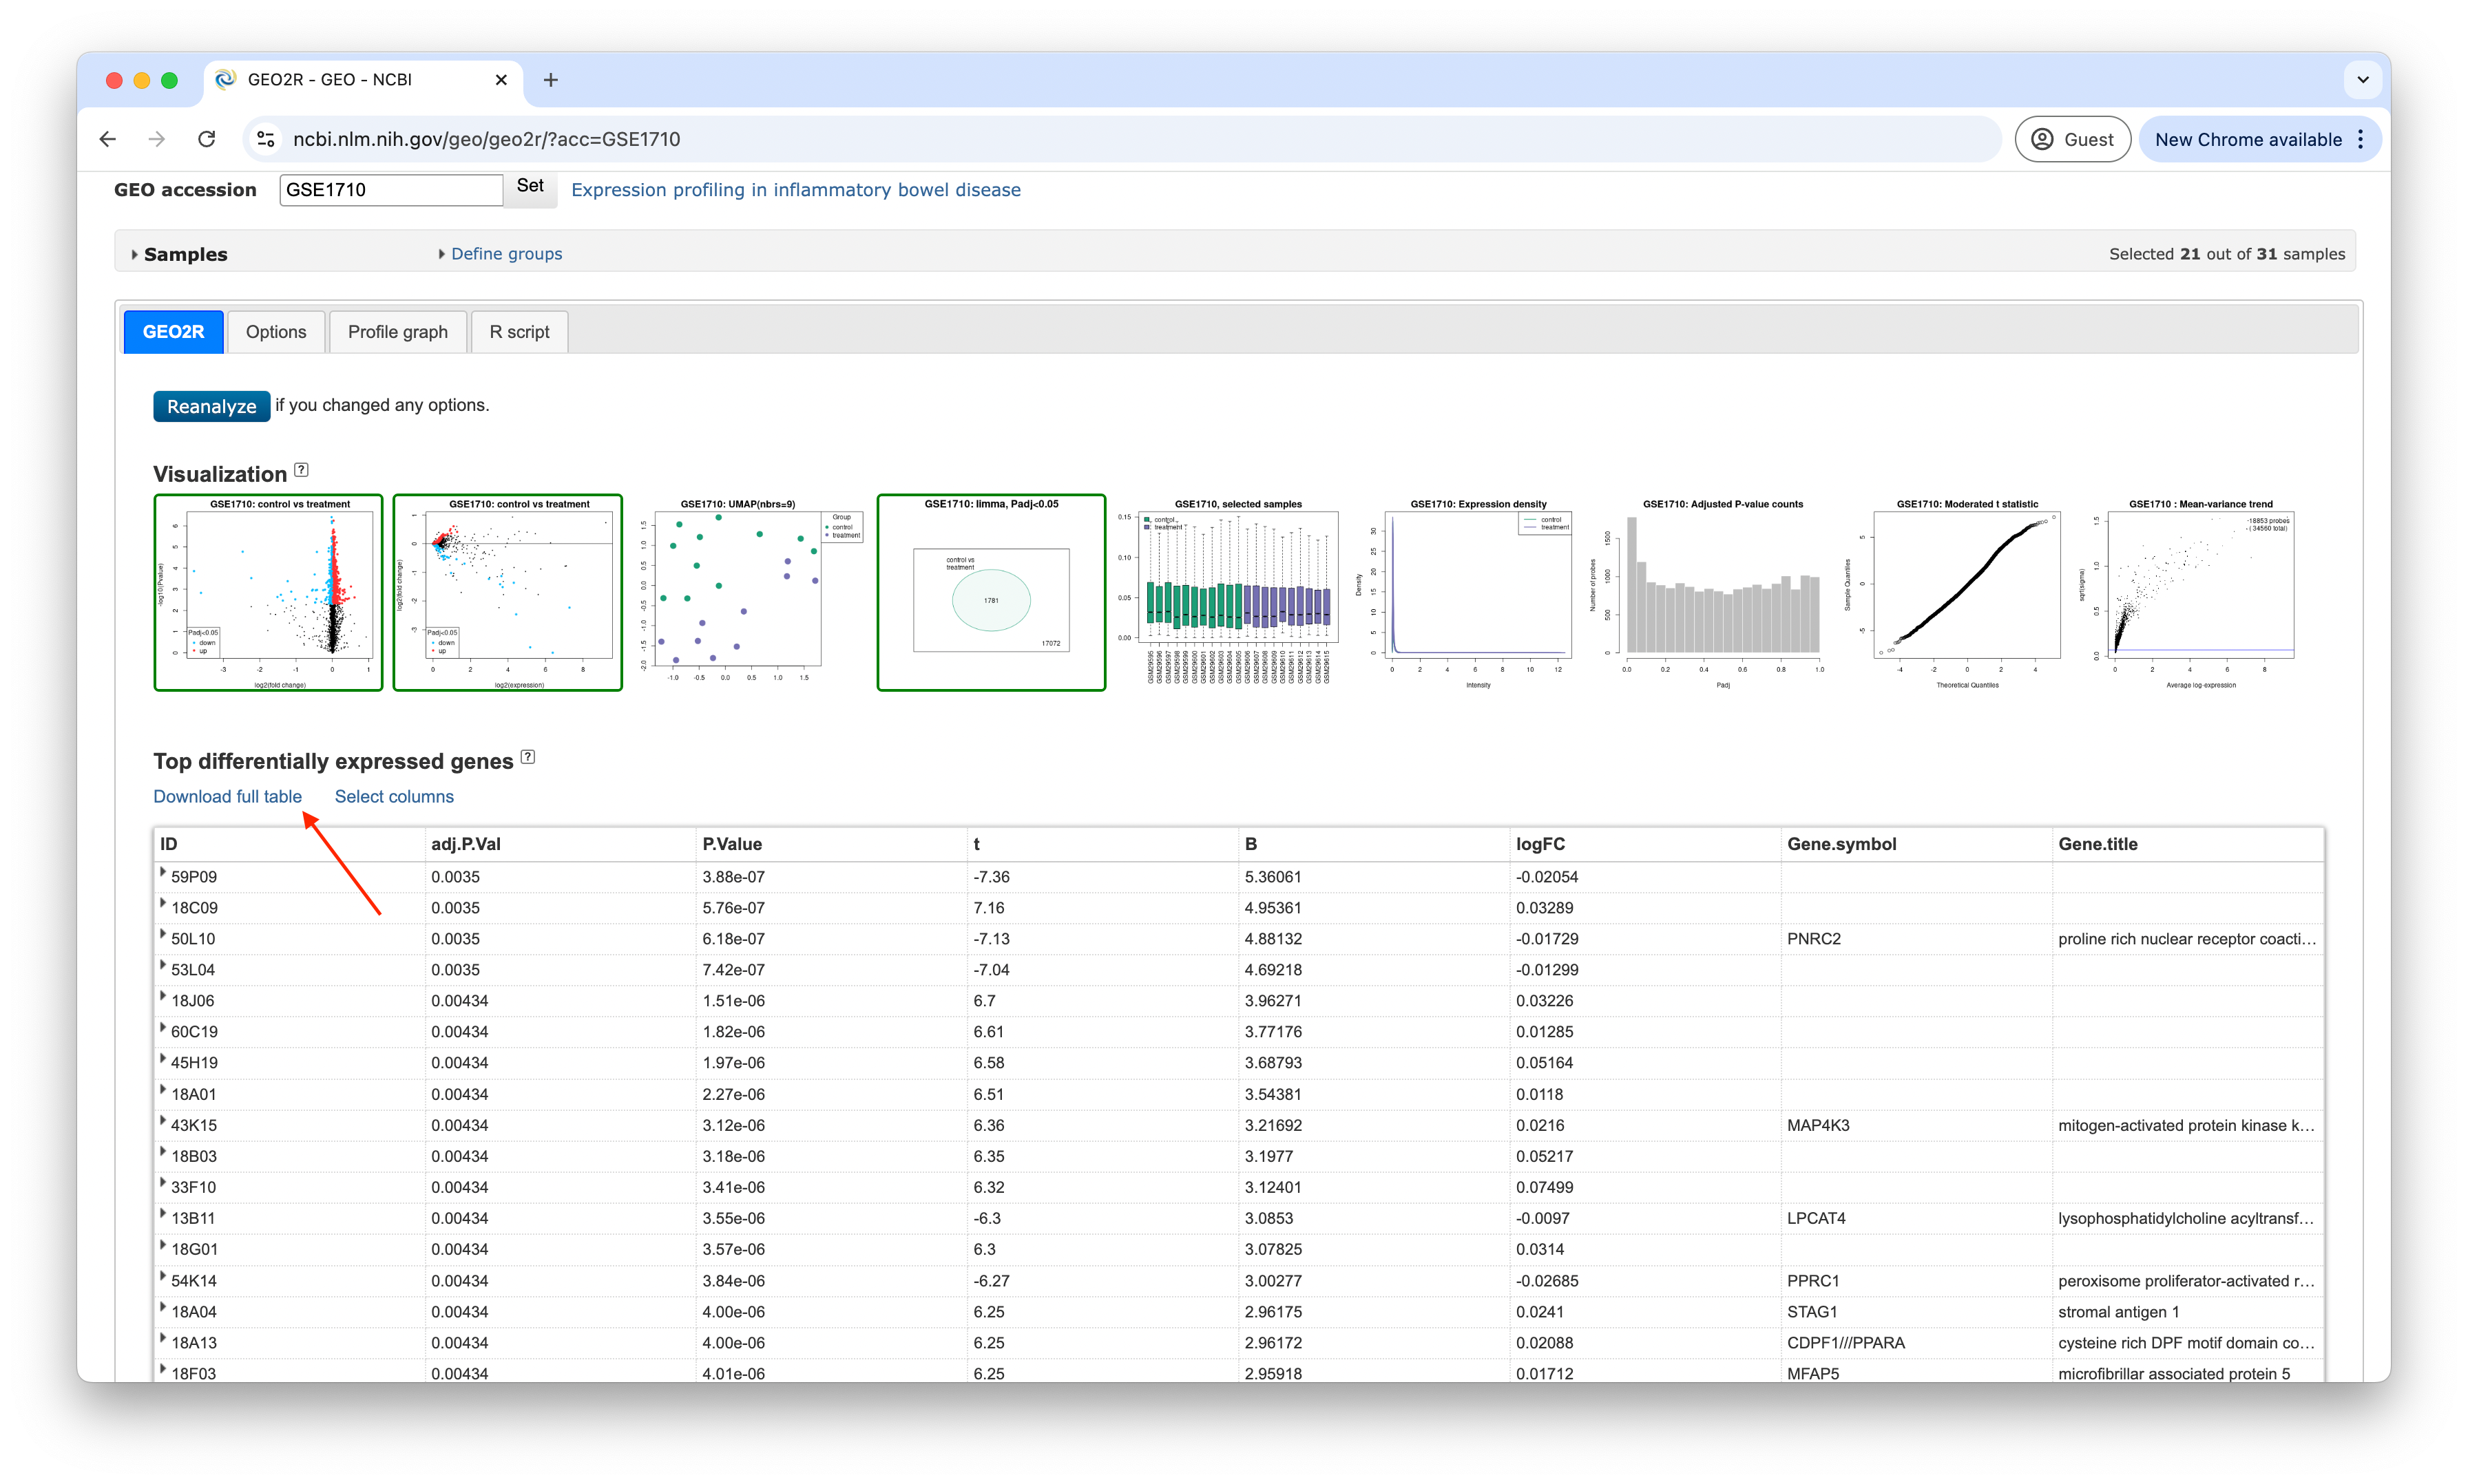The image size is (2468, 1484).
Task: Click the ID column header
Action: pos(289,844)
